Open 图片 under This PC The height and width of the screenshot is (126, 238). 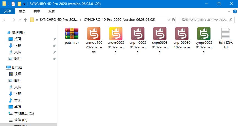pos(17,80)
